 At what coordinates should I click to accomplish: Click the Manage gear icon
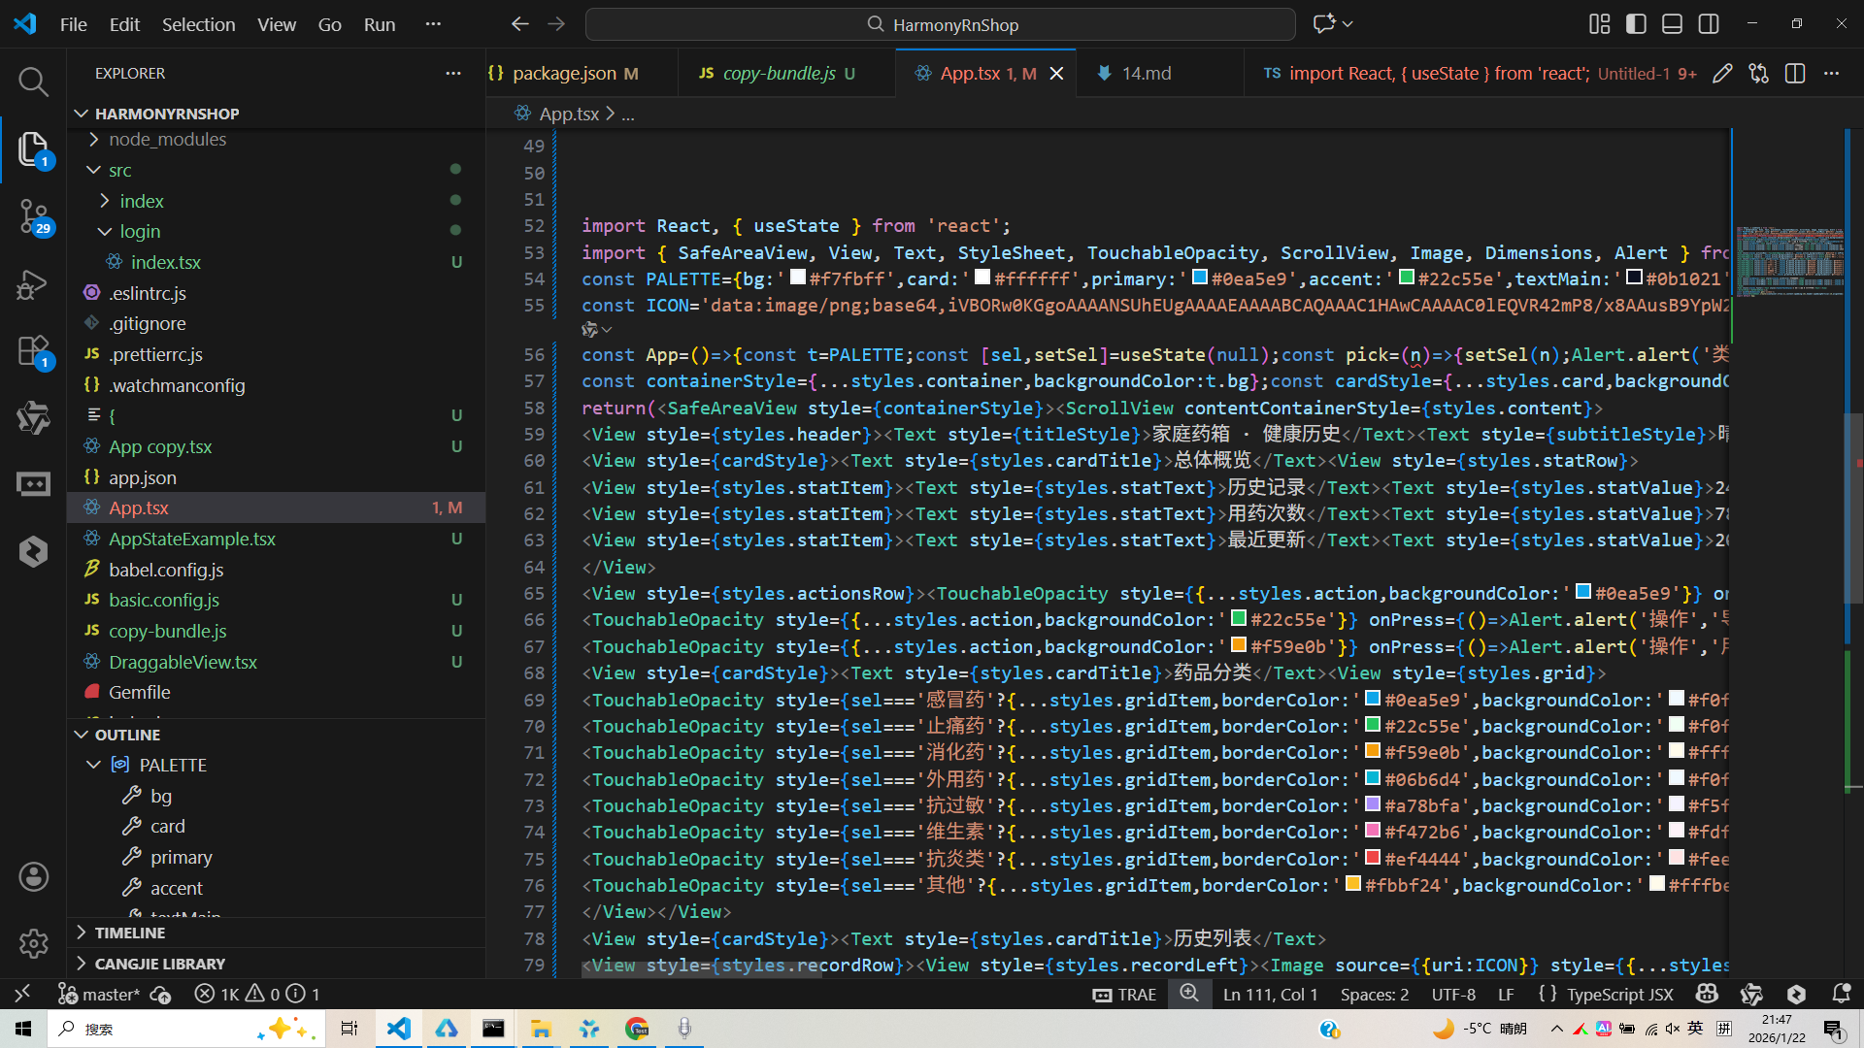pos(33,943)
